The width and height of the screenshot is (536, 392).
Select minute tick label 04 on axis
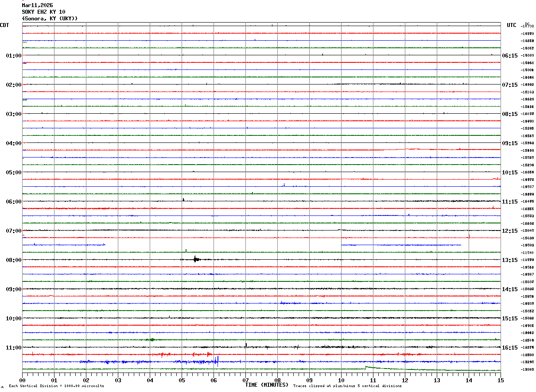(x=150, y=380)
